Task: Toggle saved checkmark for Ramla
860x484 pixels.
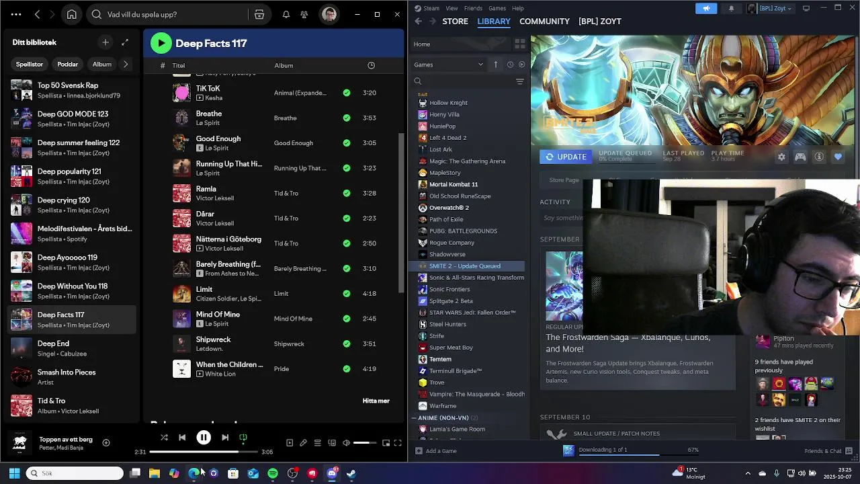Action: 347,194
